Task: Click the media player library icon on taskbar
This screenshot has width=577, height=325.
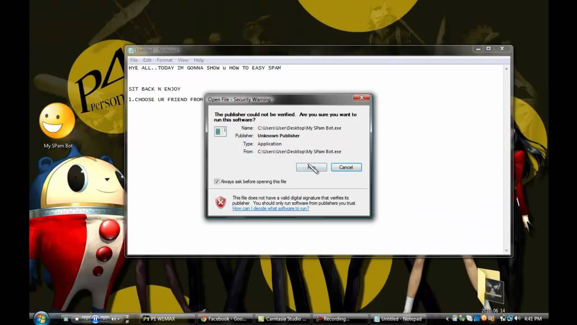Action: [x=66, y=319]
